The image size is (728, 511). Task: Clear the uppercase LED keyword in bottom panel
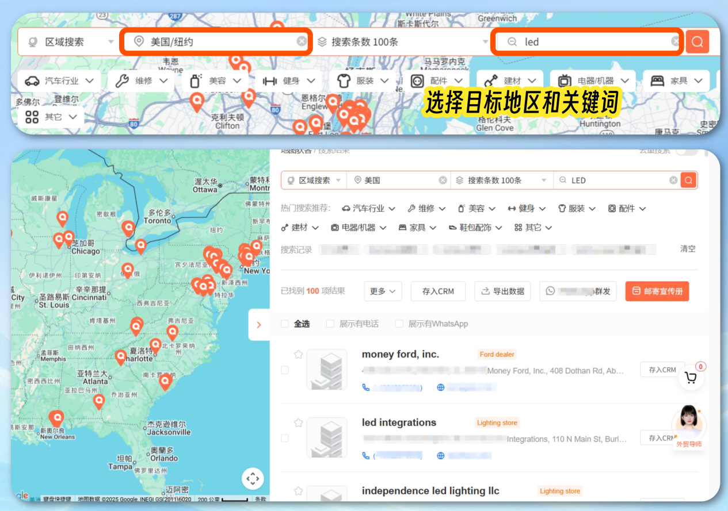(x=673, y=180)
